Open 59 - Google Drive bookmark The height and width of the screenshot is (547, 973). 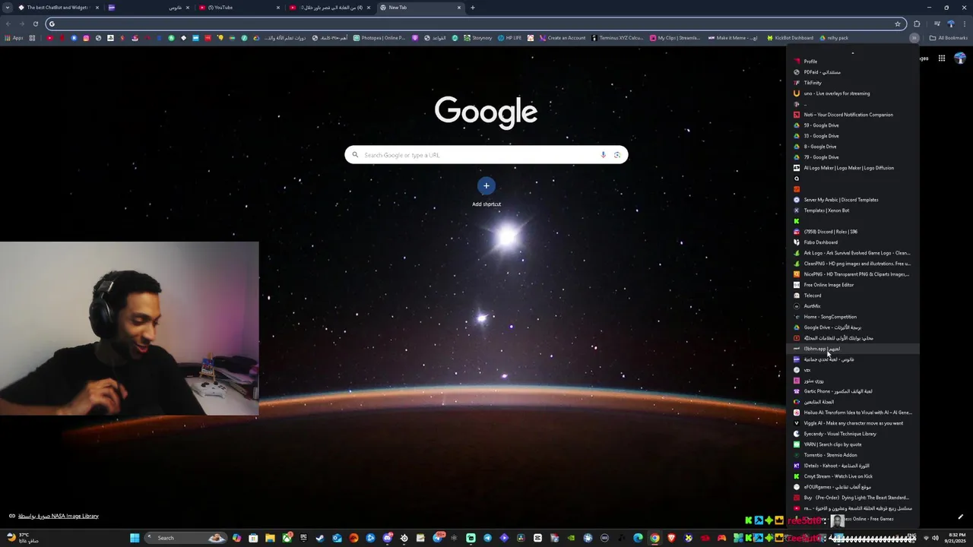(853, 125)
